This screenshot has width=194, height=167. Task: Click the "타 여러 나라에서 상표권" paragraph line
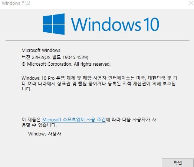click(46, 84)
